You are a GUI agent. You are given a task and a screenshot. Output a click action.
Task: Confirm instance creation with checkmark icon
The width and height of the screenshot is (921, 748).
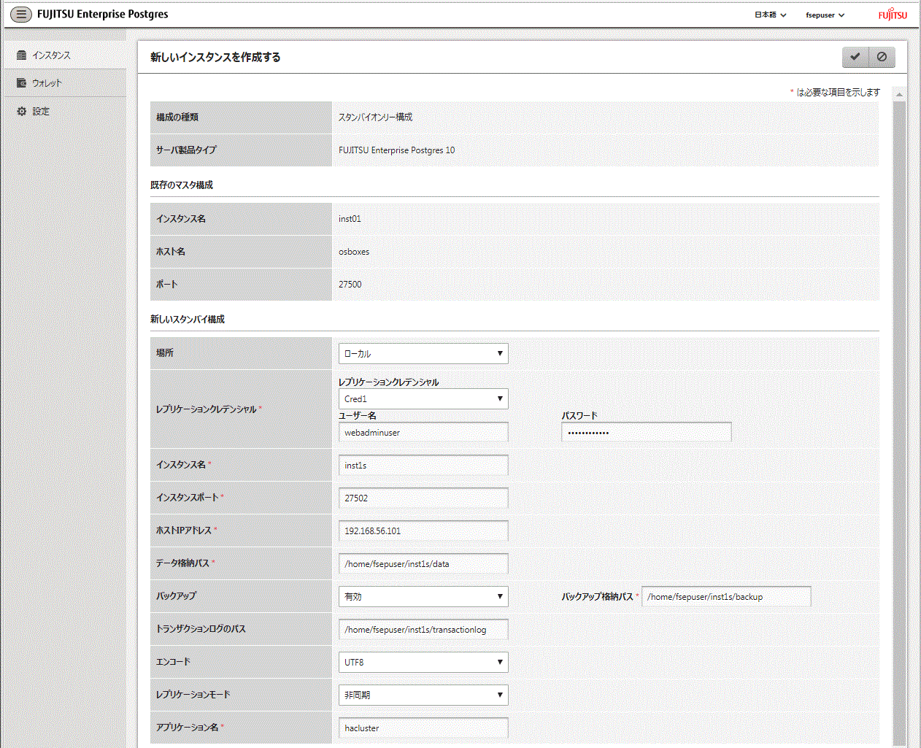[x=855, y=57]
